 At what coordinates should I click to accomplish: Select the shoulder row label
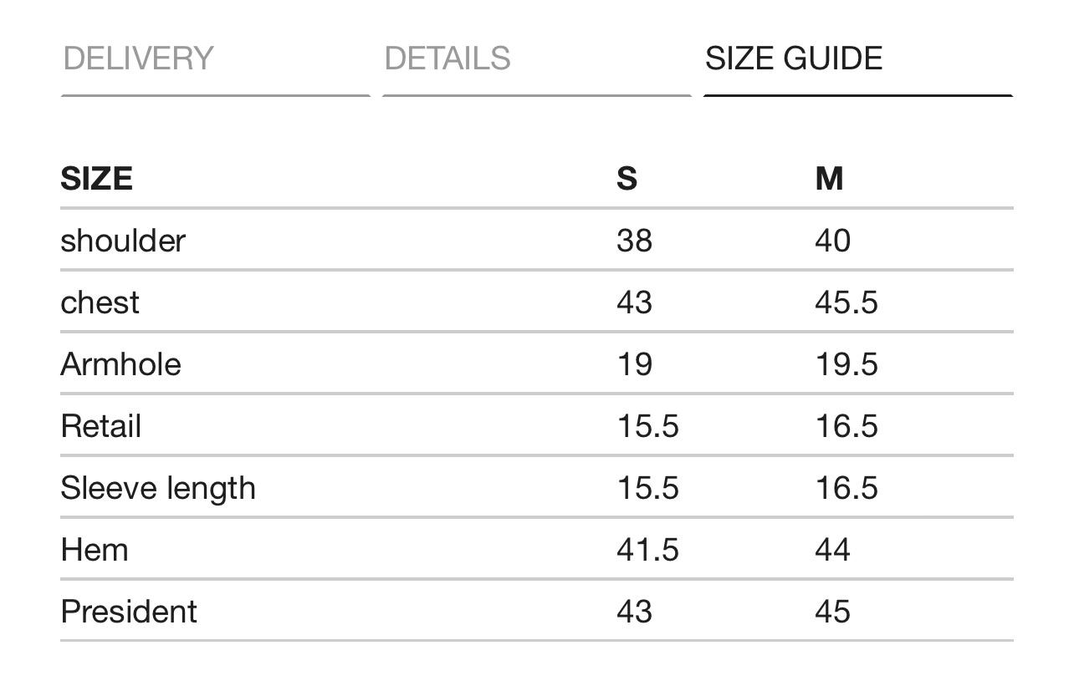point(123,241)
